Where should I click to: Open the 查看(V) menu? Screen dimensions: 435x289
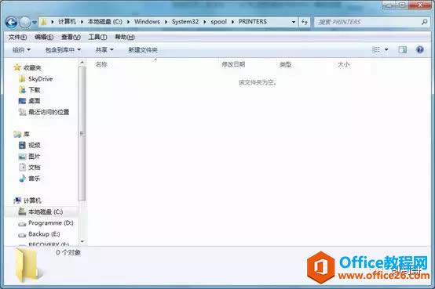click(71, 37)
